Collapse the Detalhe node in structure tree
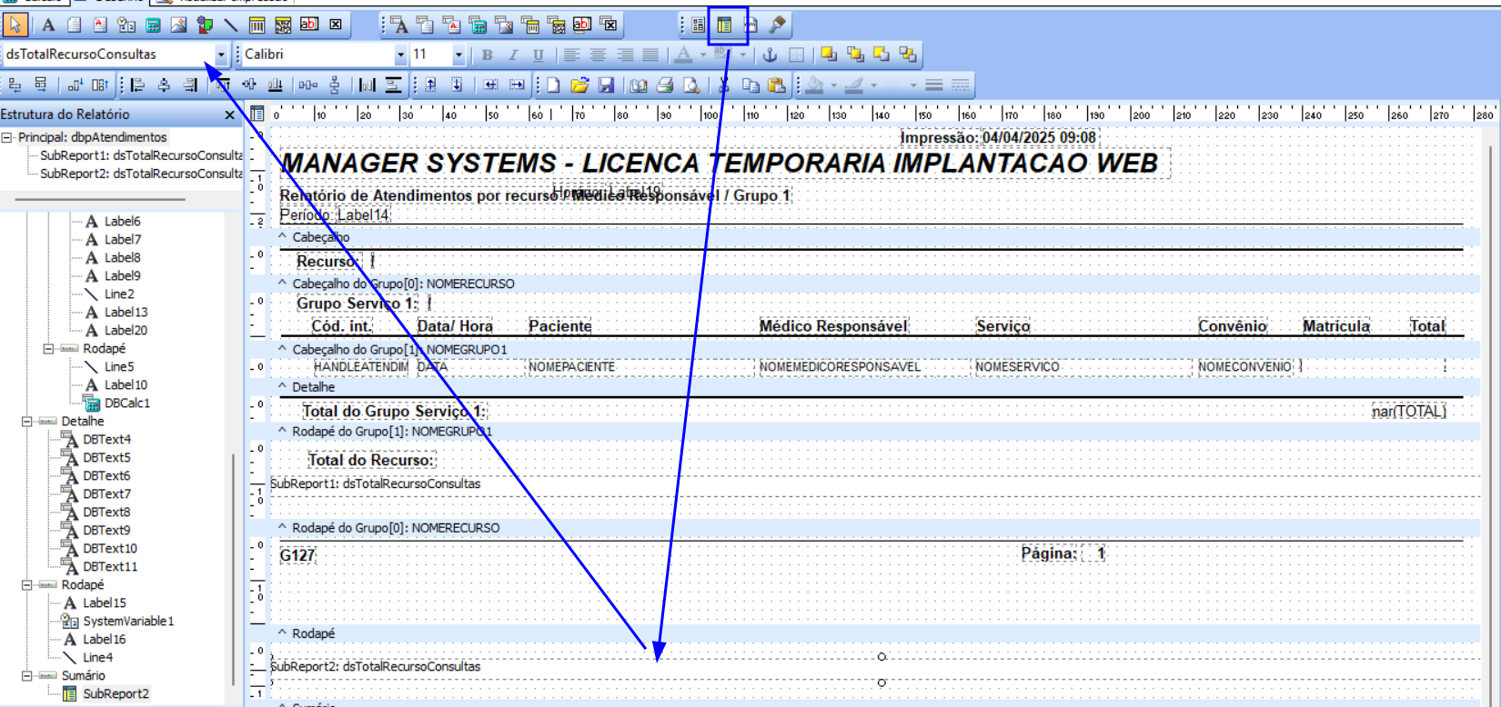The width and height of the screenshot is (1501, 707). (x=27, y=421)
